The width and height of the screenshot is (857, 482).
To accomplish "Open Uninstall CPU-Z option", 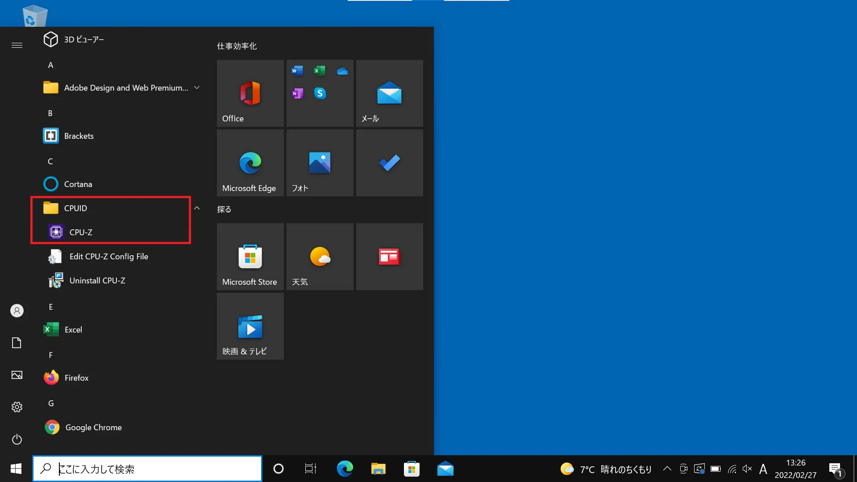I will [97, 280].
